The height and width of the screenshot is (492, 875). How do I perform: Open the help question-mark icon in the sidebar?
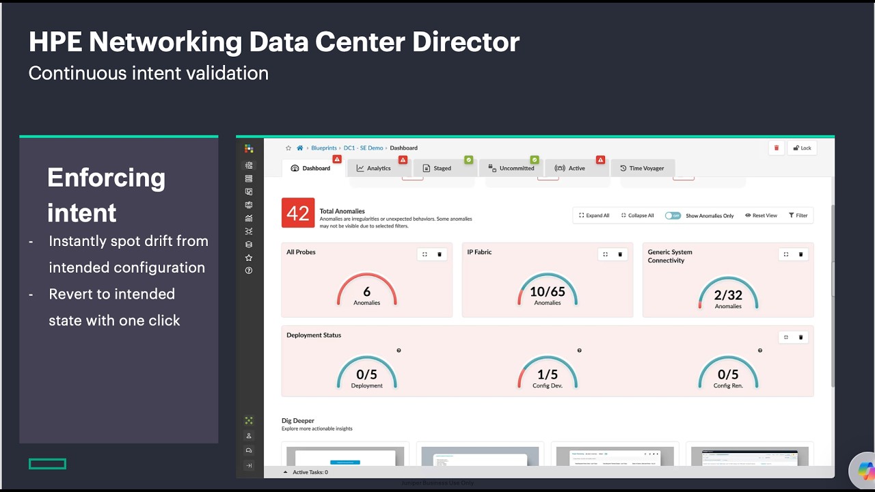point(249,271)
